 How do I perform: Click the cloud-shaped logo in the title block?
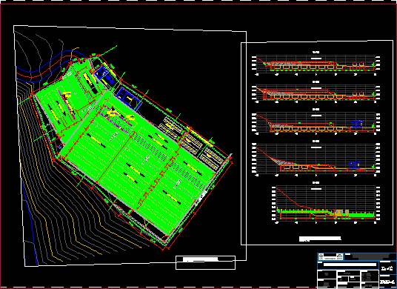tap(340, 256)
